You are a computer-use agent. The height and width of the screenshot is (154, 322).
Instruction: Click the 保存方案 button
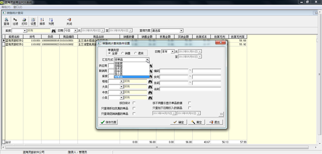pyautogui.click(x=108, y=122)
